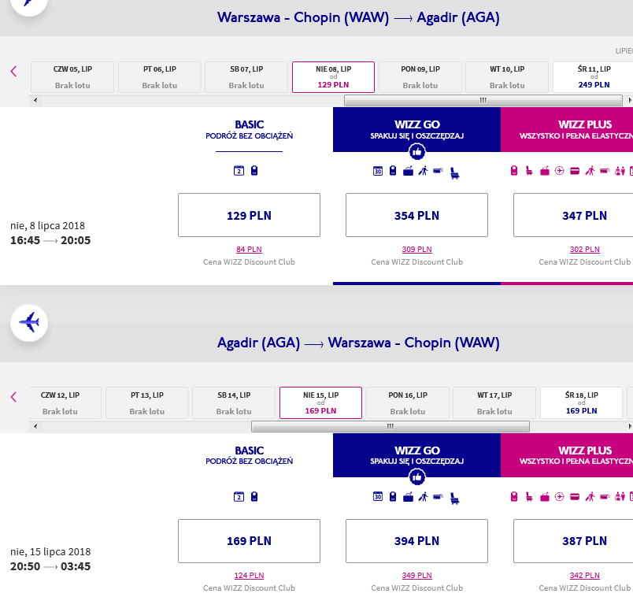Click the pink airport check-in icon under WIZZ PLUS for the Agadir–Warszawa flight

560,497
